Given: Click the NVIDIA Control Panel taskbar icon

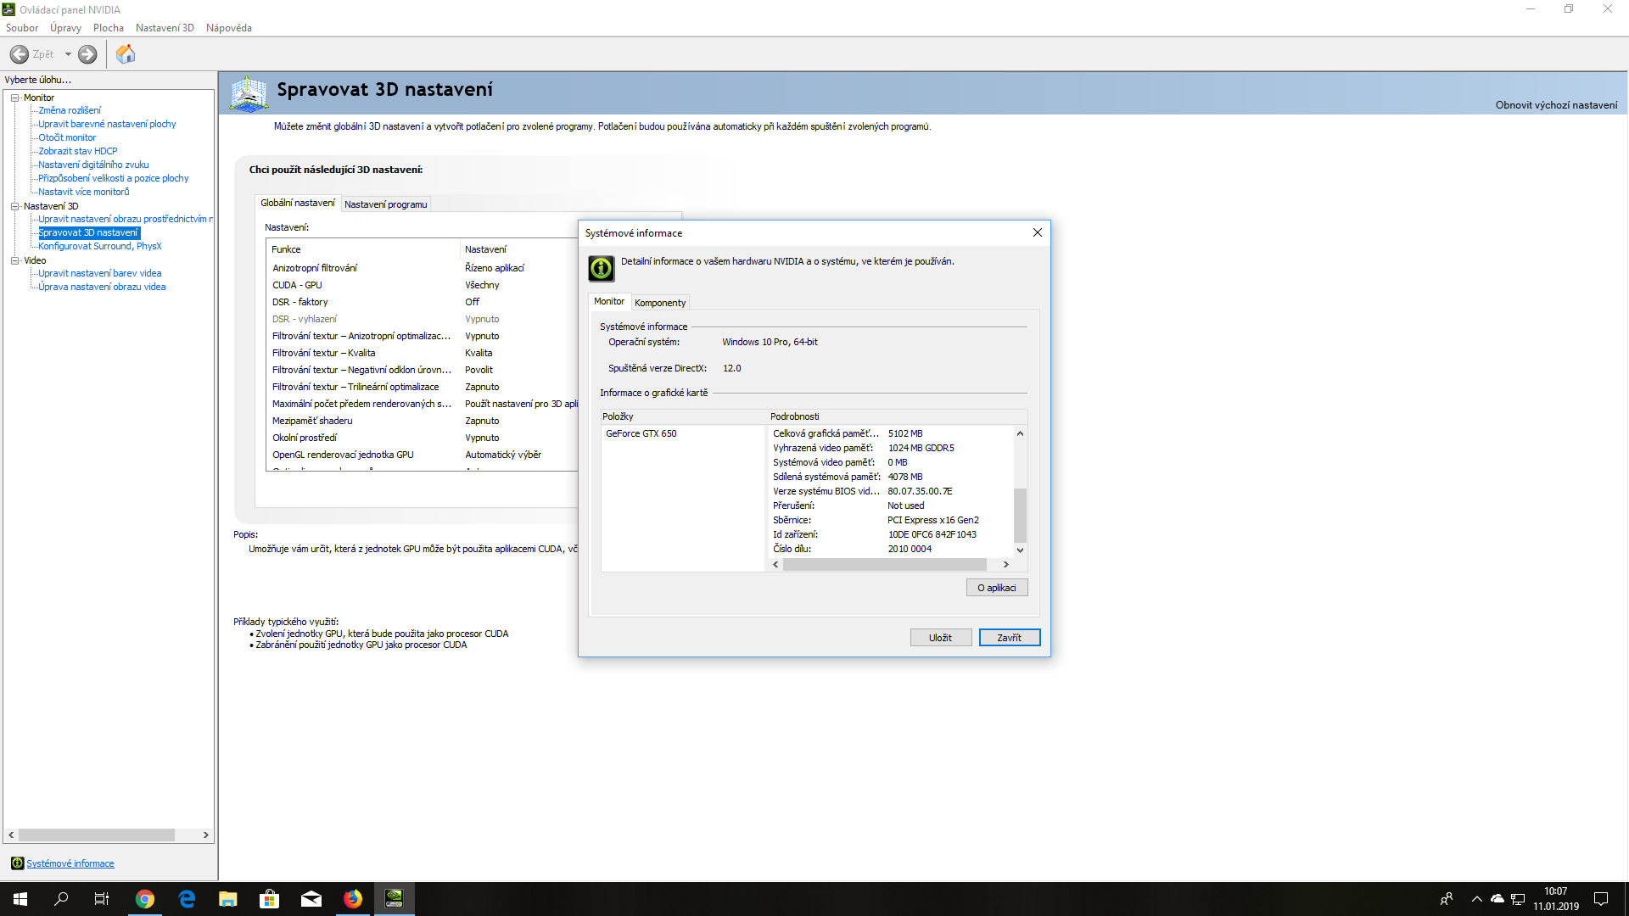Looking at the screenshot, I should pyautogui.click(x=394, y=899).
